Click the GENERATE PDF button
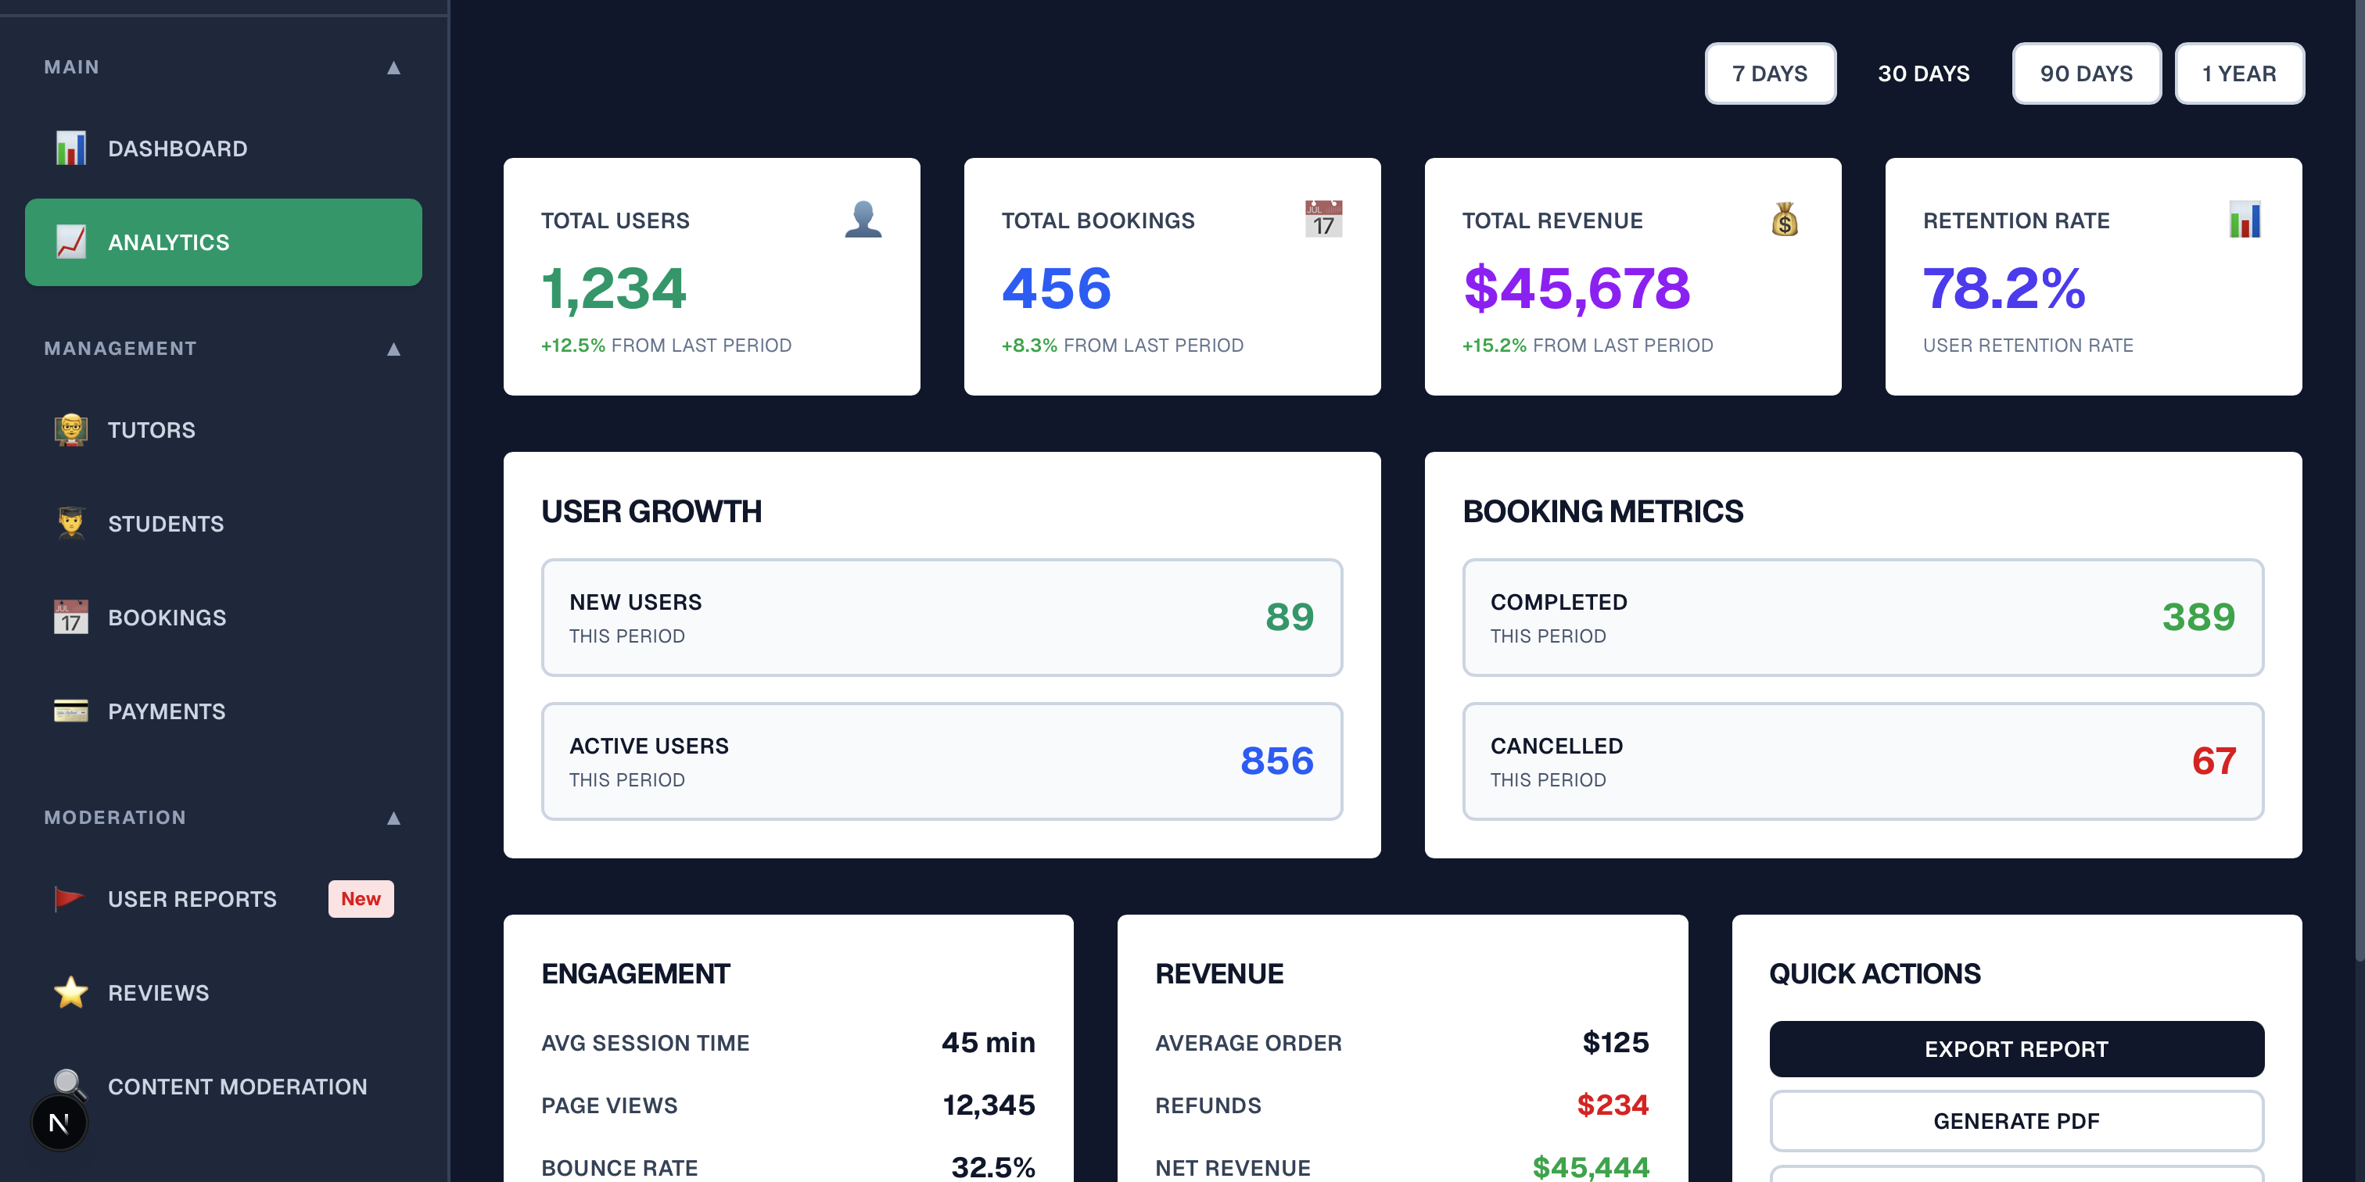This screenshot has height=1182, width=2365. [x=2016, y=1120]
